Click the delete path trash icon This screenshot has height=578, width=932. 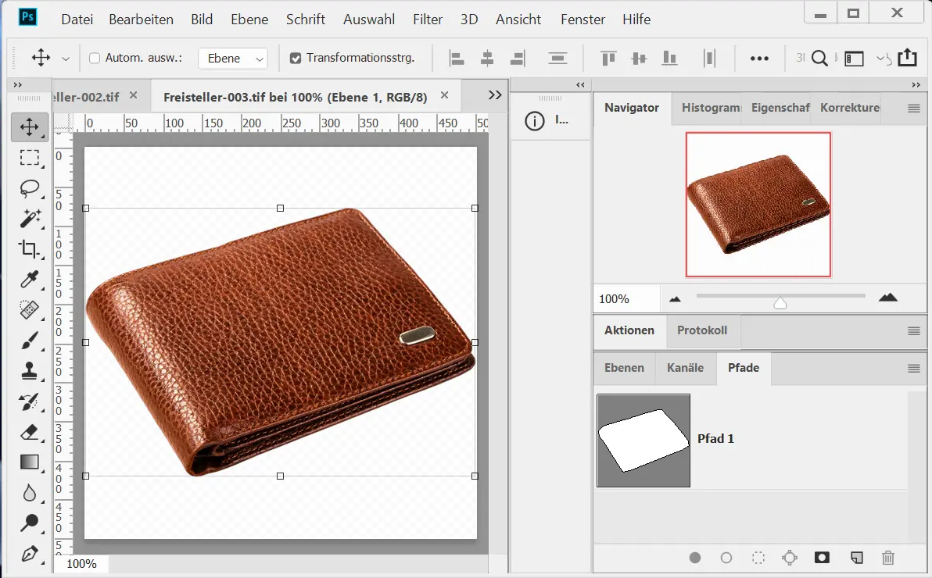887,558
